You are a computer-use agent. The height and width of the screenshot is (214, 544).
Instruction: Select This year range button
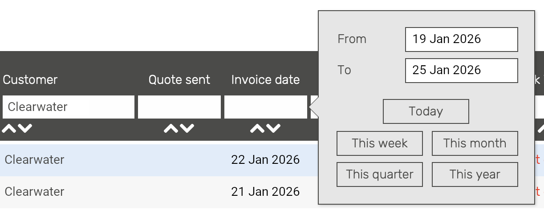[x=475, y=174]
